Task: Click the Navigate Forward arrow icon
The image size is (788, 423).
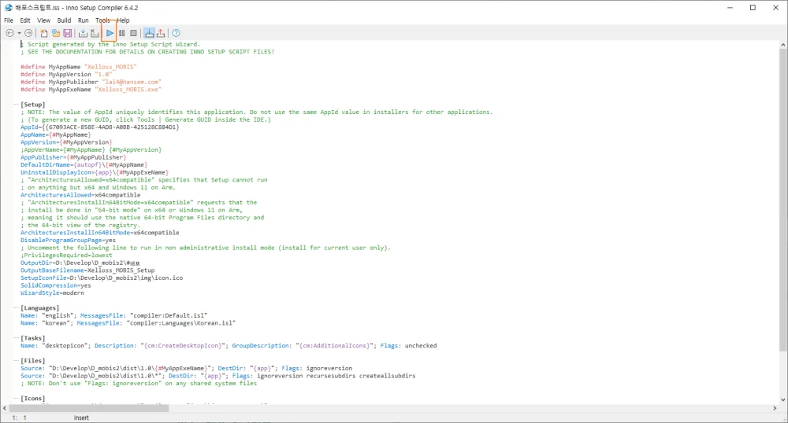Action: [x=28, y=33]
